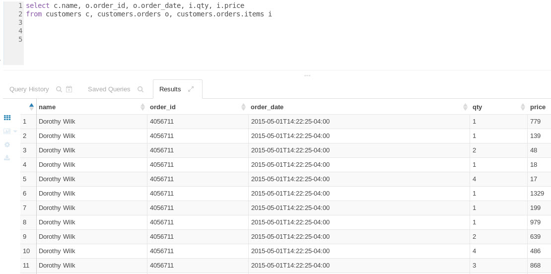The width and height of the screenshot is (551, 274).
Task: Sort results by name column
Action: coord(142,107)
